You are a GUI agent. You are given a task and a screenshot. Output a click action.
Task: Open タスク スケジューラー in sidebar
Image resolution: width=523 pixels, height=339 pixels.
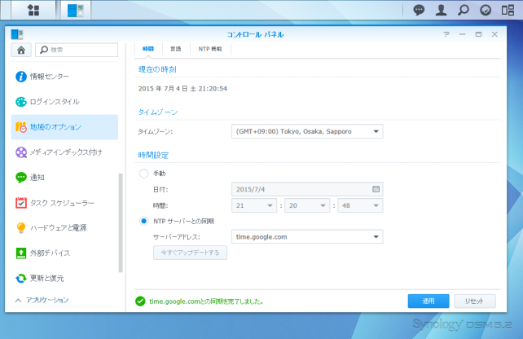click(64, 203)
